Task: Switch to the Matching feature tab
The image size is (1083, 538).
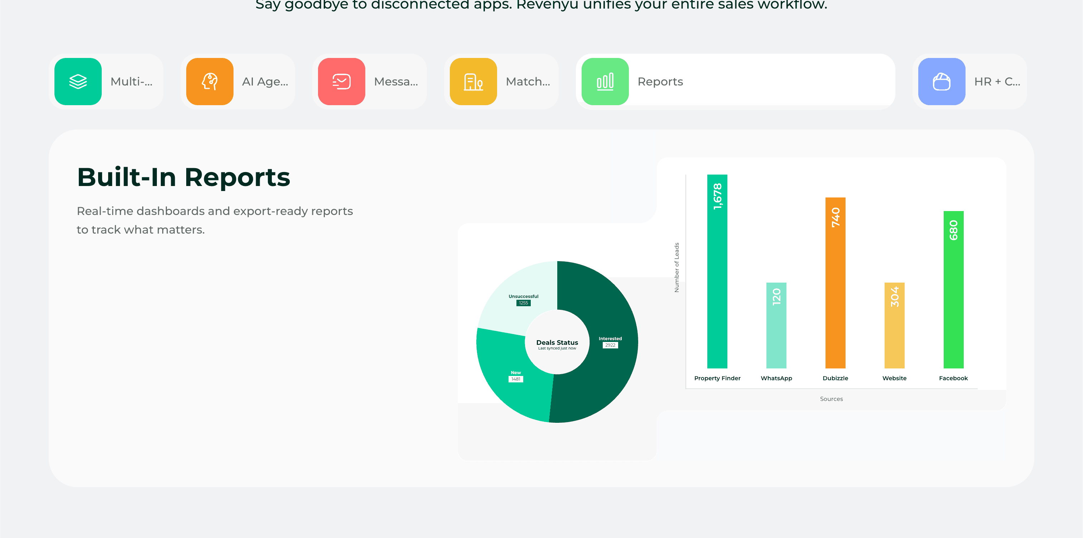Action: tap(501, 81)
